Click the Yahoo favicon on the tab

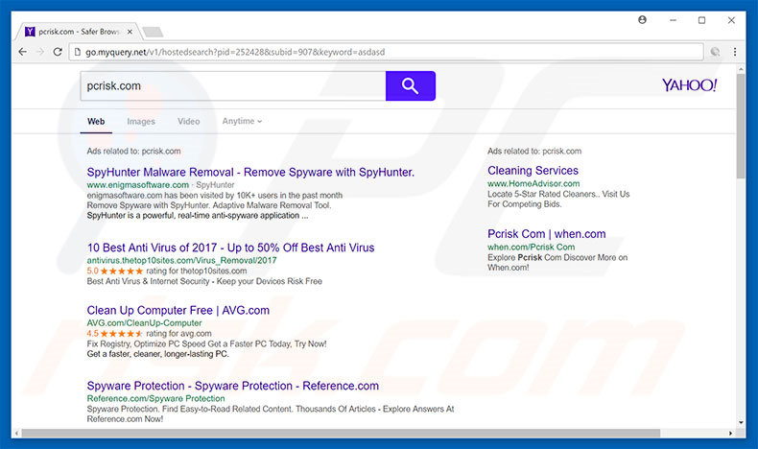coord(30,32)
